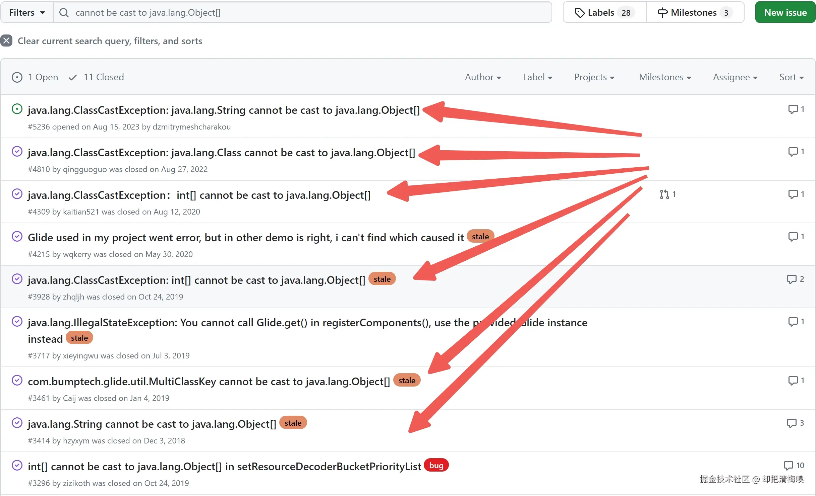The height and width of the screenshot is (496, 816).
Task: Open issue about MultiClassKey cast error
Action: [209, 382]
